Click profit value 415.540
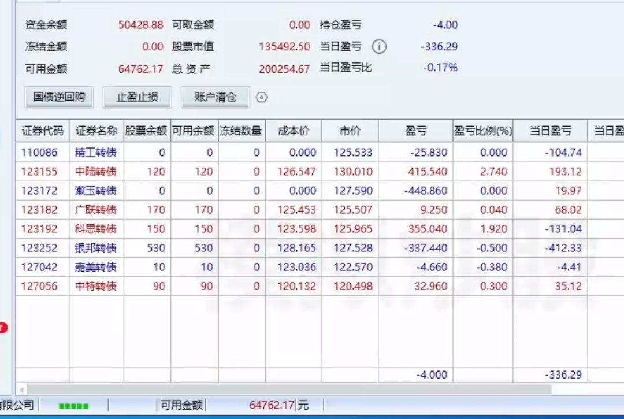This screenshot has height=419, width=624. [x=428, y=172]
